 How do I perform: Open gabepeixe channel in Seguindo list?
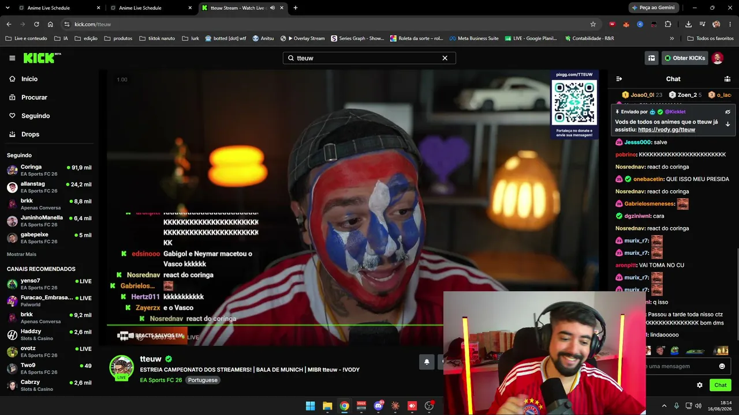(49, 238)
